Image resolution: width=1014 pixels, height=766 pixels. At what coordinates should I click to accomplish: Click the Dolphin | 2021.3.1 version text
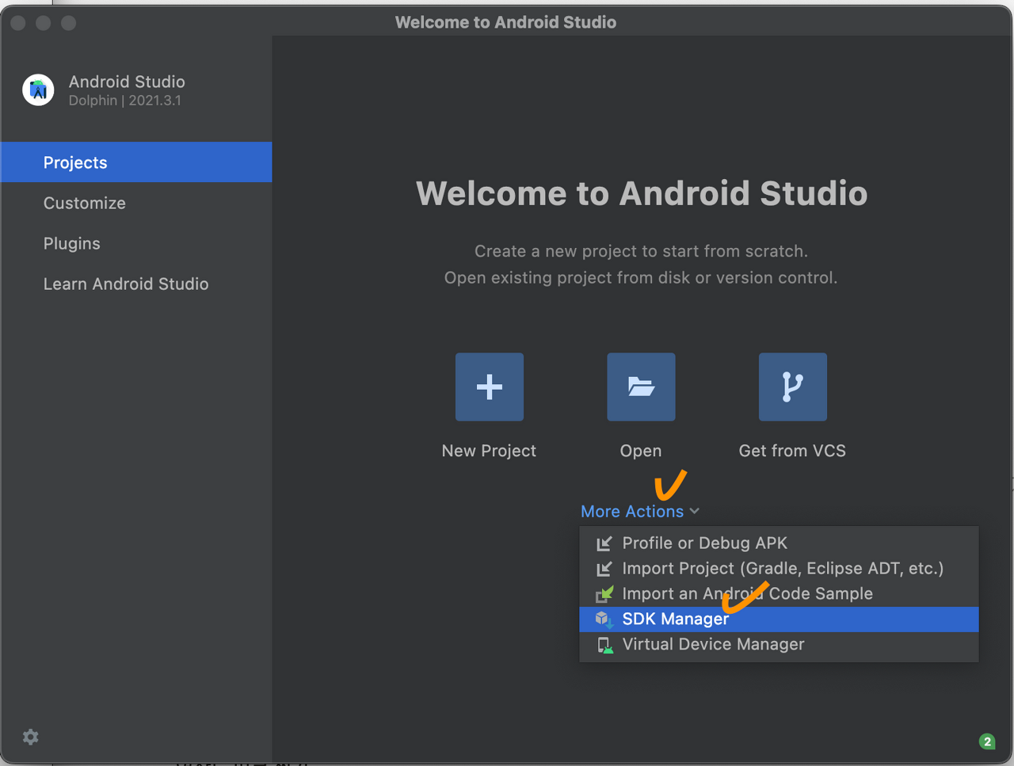[125, 101]
